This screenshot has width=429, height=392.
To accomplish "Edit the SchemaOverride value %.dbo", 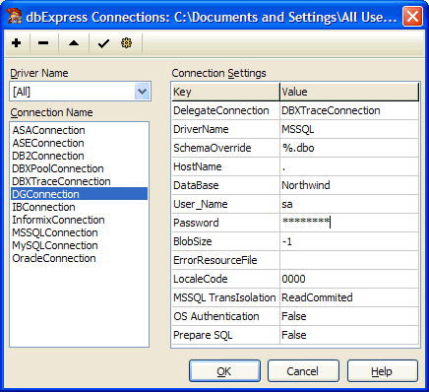I will tap(349, 148).
